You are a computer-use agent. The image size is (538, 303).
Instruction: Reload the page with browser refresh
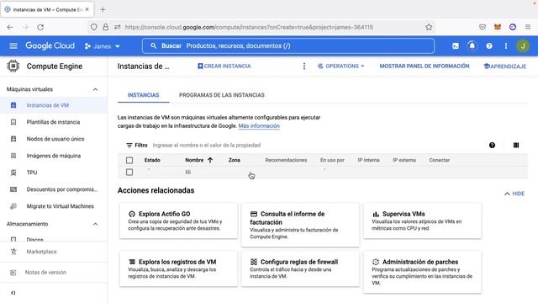[40, 27]
